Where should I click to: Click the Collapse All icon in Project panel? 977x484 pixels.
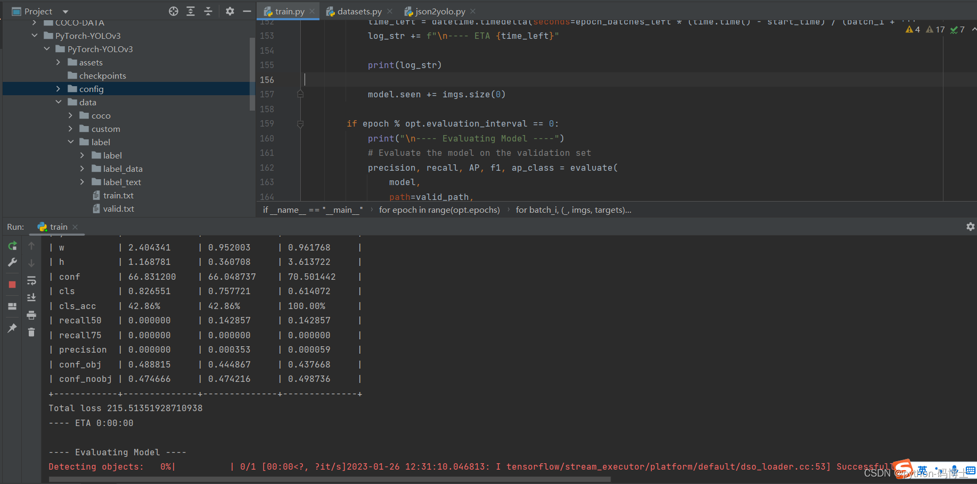pos(208,11)
